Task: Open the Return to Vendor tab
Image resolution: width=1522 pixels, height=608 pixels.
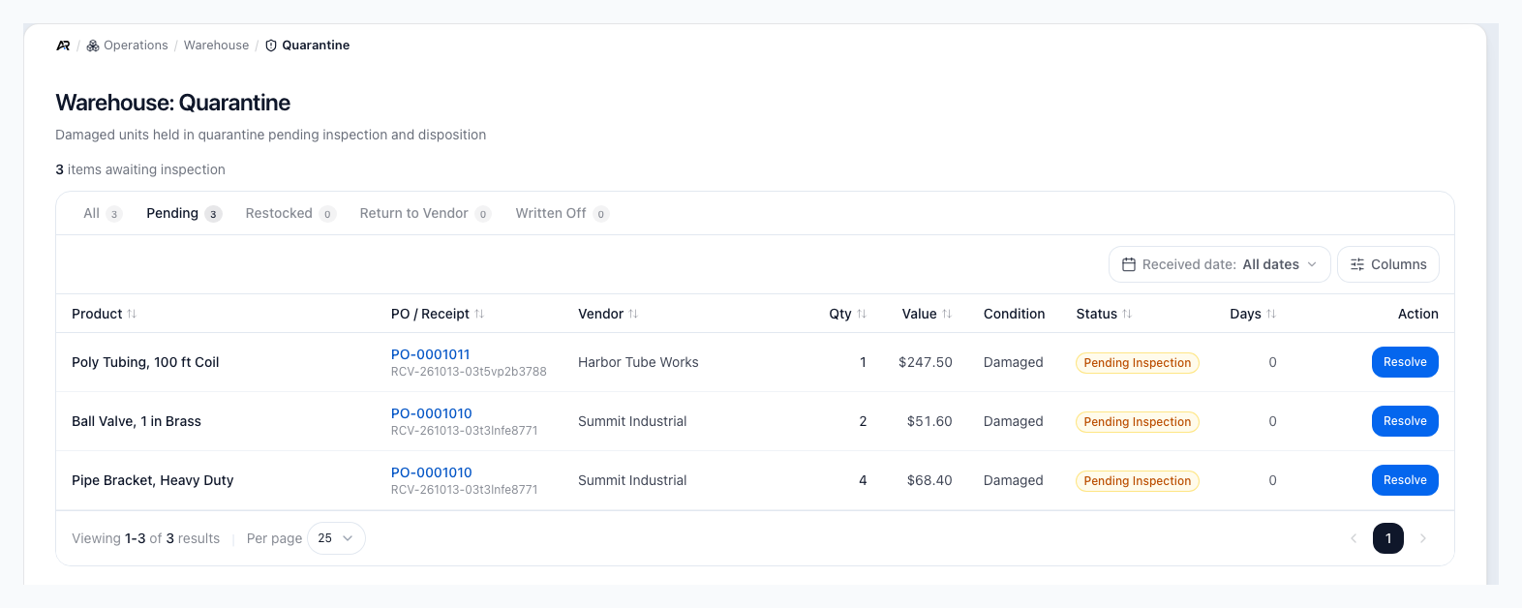Action: tap(425, 214)
